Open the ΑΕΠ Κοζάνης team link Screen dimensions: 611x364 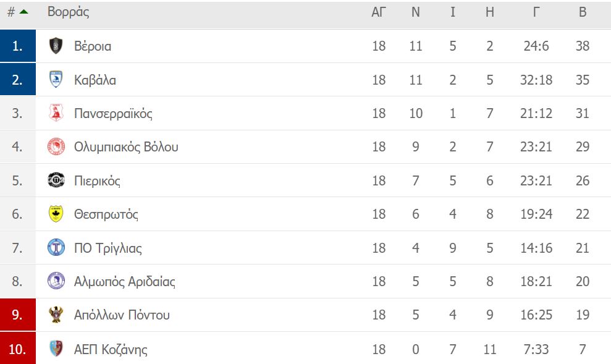point(111,349)
